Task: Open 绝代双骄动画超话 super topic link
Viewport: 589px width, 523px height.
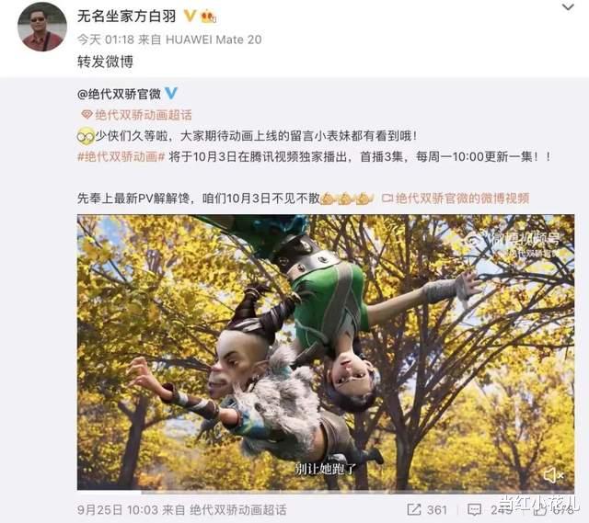Action: pos(144,115)
